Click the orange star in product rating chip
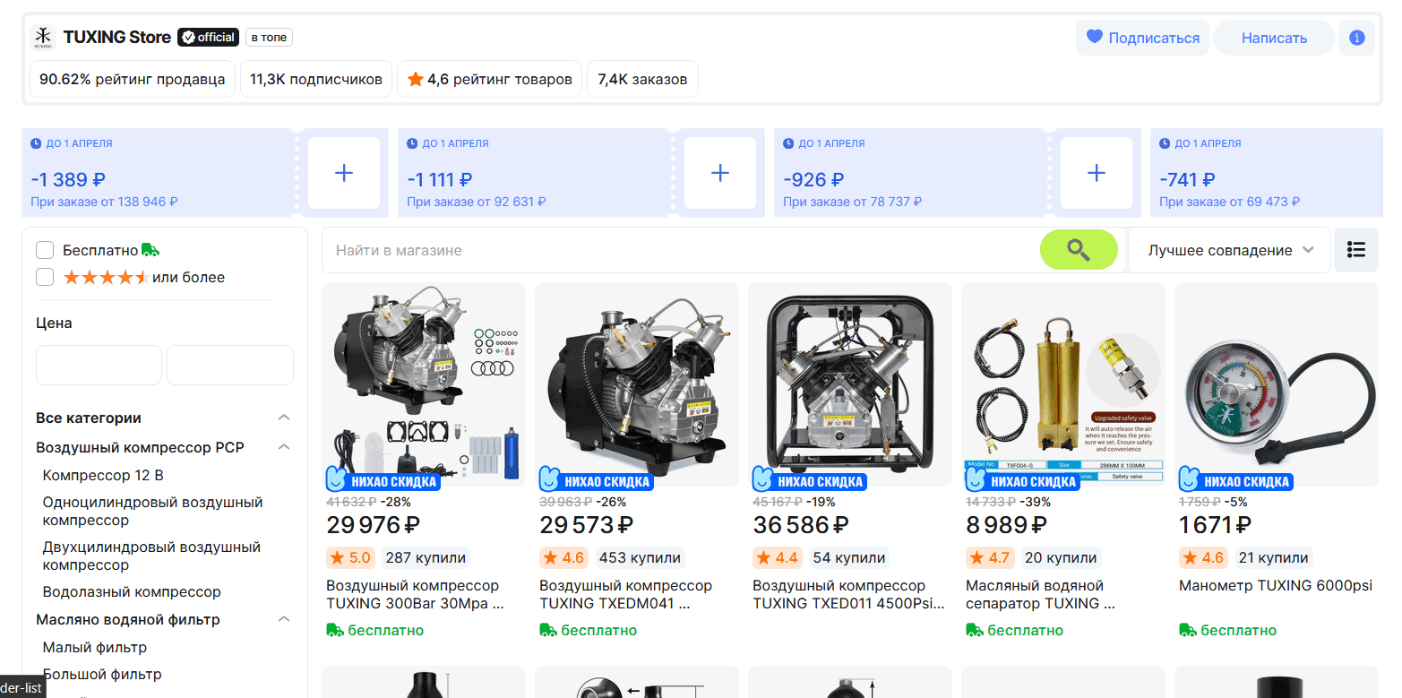The height and width of the screenshot is (698, 1402). [416, 79]
